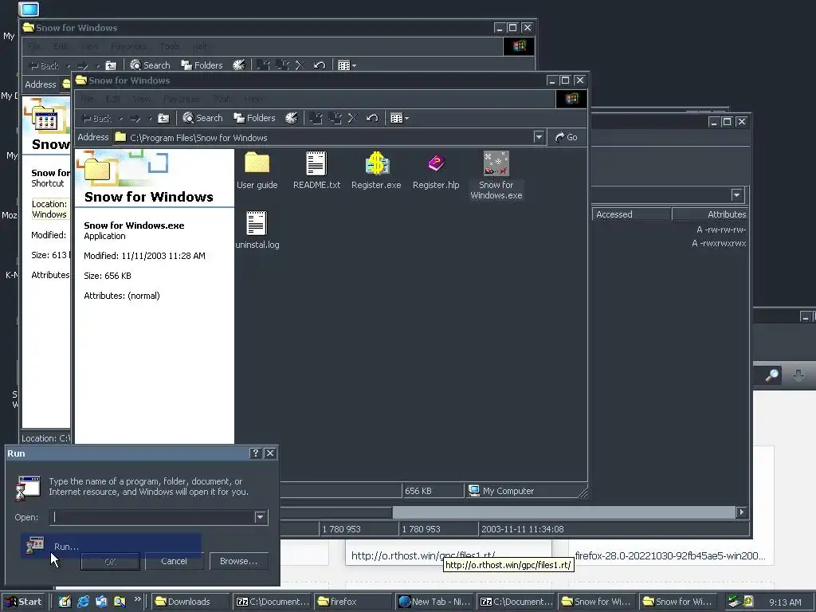Click the Run dialog help question mark button
The height and width of the screenshot is (612, 816).
pyautogui.click(x=255, y=453)
